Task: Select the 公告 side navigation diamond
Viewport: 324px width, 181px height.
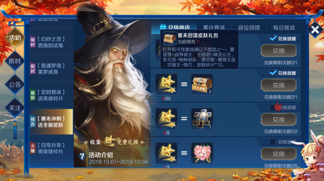Action: (x=15, y=84)
